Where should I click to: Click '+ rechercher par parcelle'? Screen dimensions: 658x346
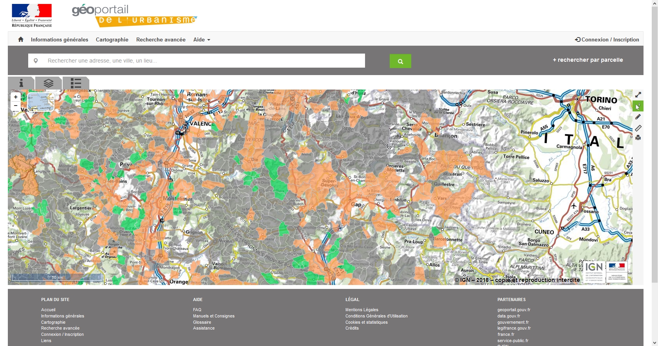click(x=587, y=60)
